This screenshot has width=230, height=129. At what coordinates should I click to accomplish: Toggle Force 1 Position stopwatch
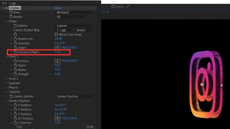tap(16, 61)
